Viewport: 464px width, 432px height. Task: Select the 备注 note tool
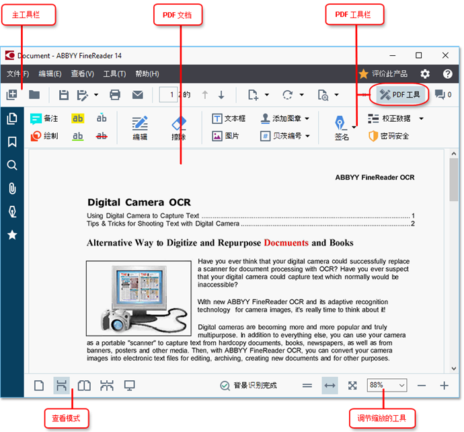(44, 118)
